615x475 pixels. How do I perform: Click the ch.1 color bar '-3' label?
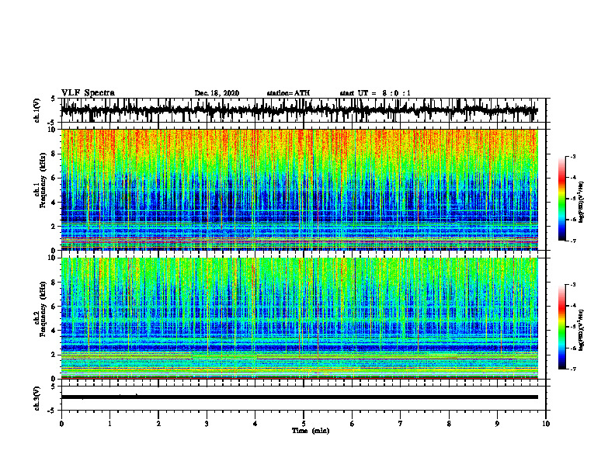[x=573, y=157]
